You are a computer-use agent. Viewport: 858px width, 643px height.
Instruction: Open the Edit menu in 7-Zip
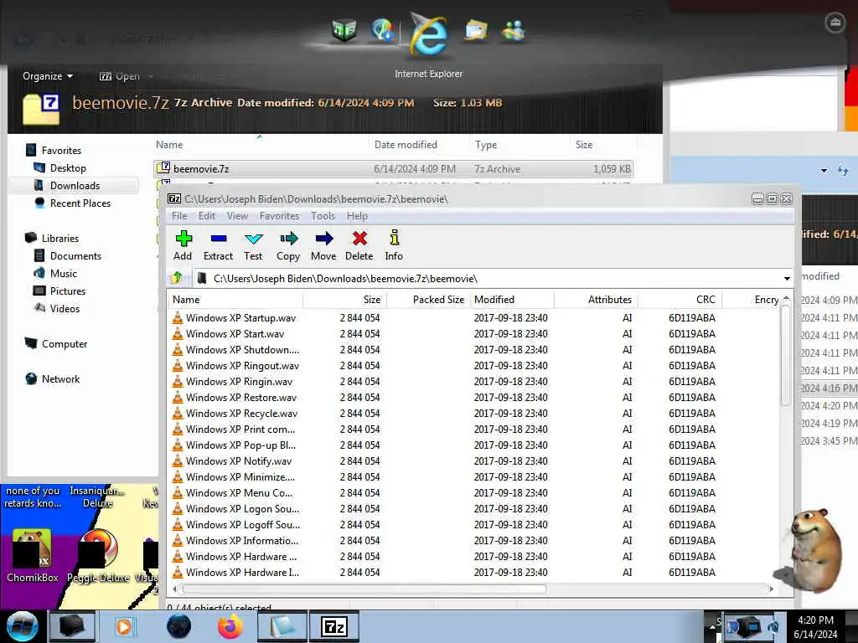(x=207, y=216)
